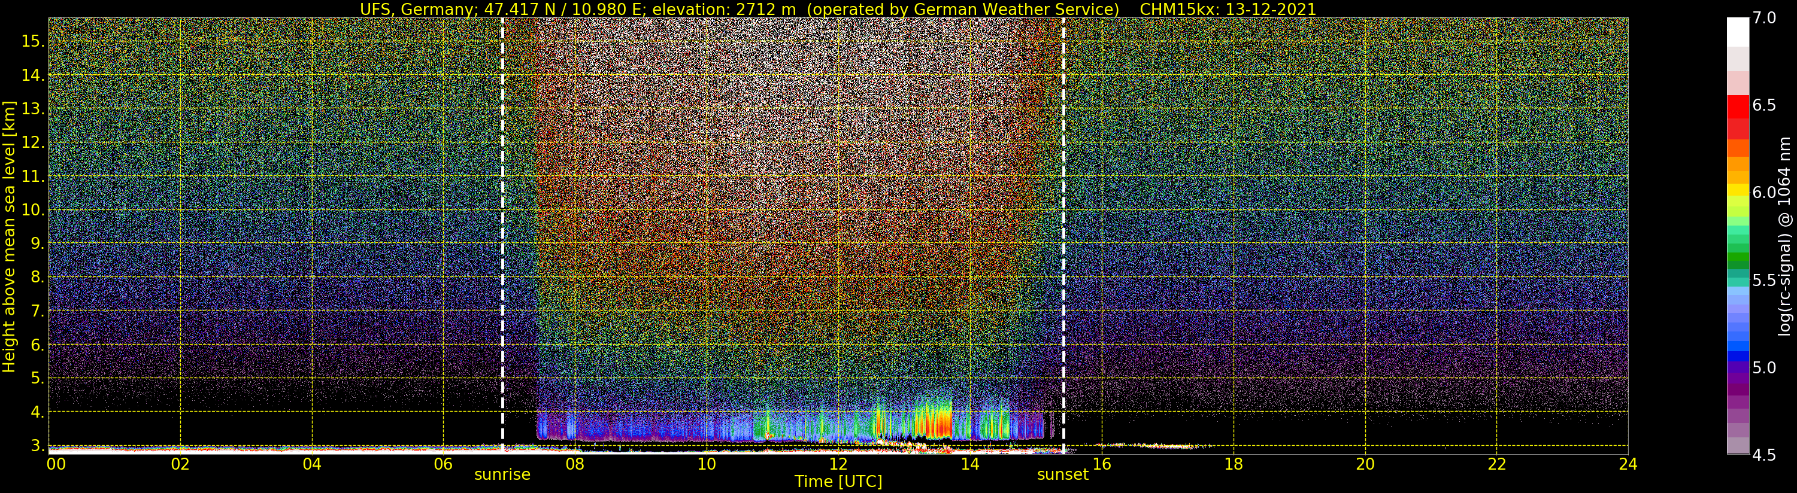Click the 00 hour tick label
This screenshot has height=493, width=1797.
(x=56, y=464)
